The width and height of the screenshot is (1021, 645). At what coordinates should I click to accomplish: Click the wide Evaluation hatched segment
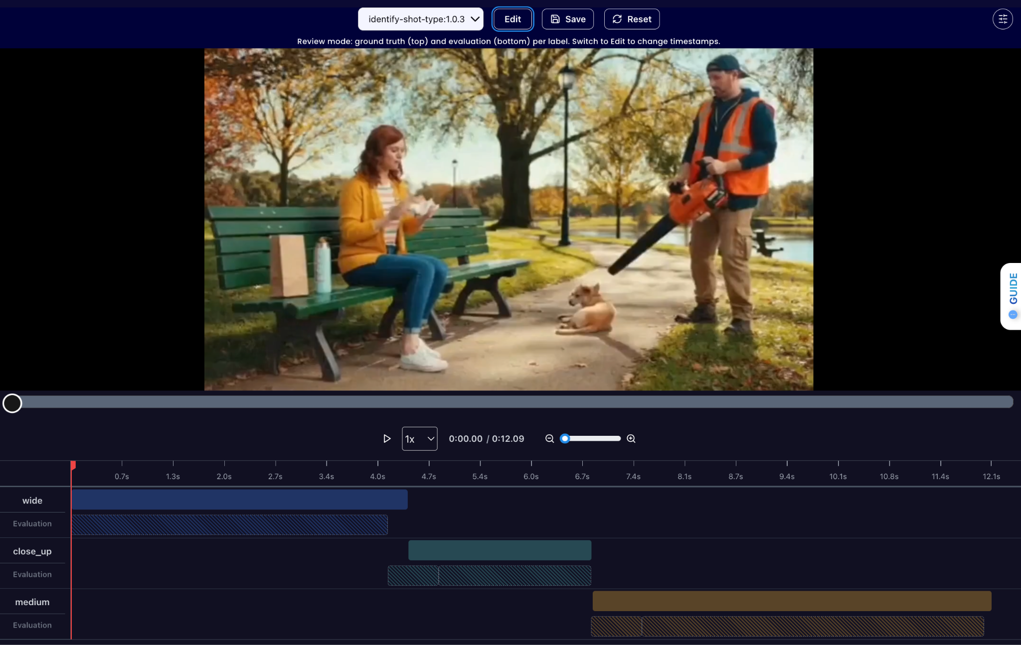point(229,525)
